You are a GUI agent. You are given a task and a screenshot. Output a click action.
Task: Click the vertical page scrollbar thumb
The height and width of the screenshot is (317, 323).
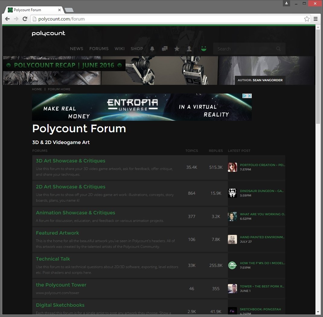(318, 77)
